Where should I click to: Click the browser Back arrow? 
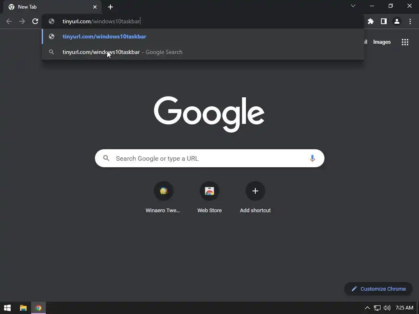point(9,21)
